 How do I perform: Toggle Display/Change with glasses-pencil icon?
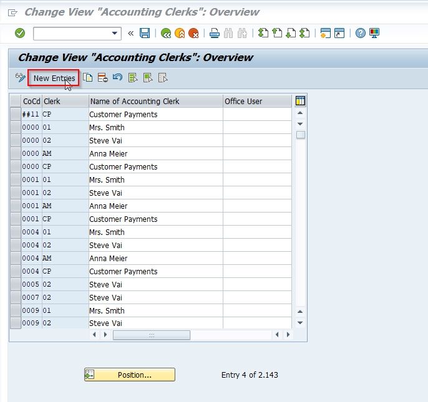click(x=20, y=78)
